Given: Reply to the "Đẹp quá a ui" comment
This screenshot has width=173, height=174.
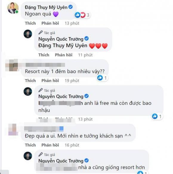Looking at the screenshot, I should point(50,145).
